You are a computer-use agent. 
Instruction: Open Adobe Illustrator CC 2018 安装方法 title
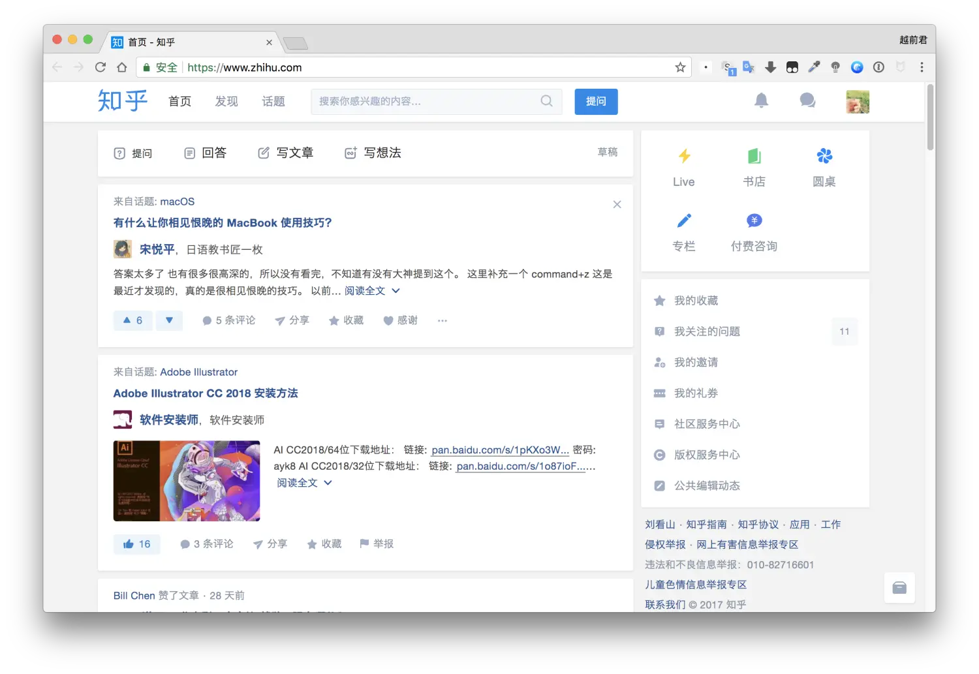coord(206,393)
